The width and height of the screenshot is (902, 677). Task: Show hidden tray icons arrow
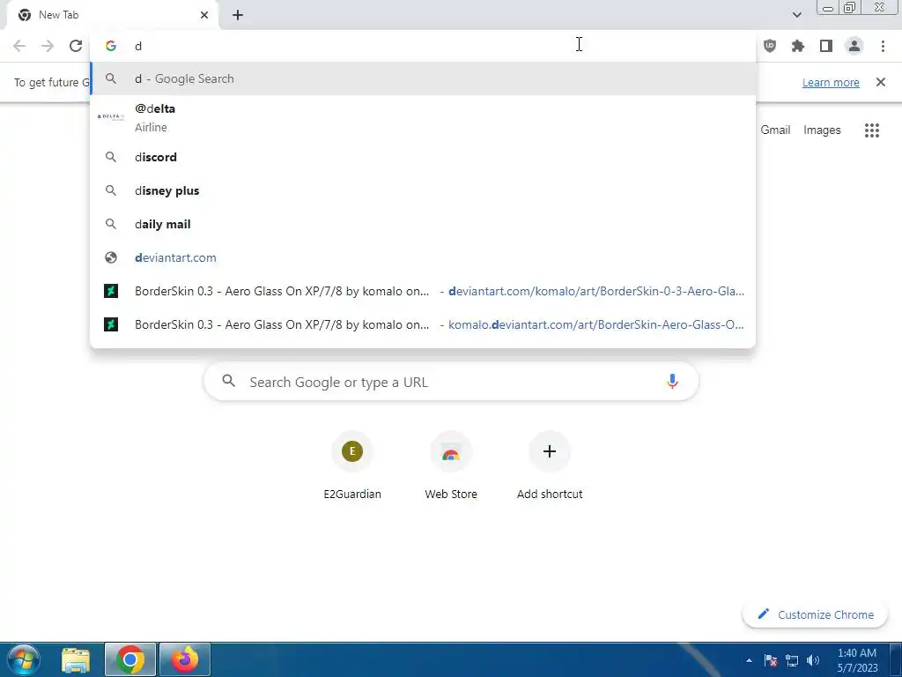point(749,660)
